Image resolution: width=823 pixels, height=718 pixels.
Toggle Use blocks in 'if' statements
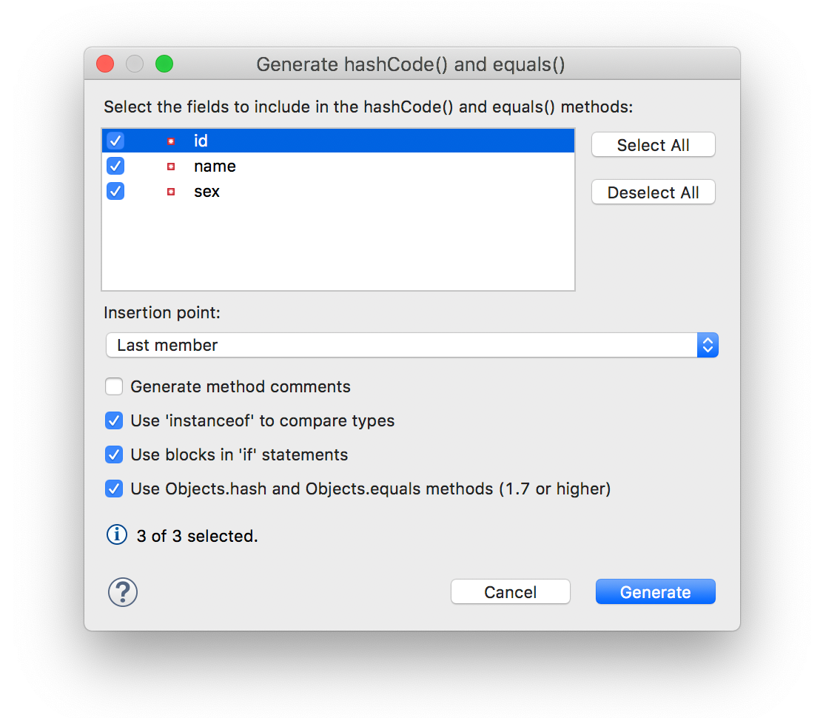point(114,454)
